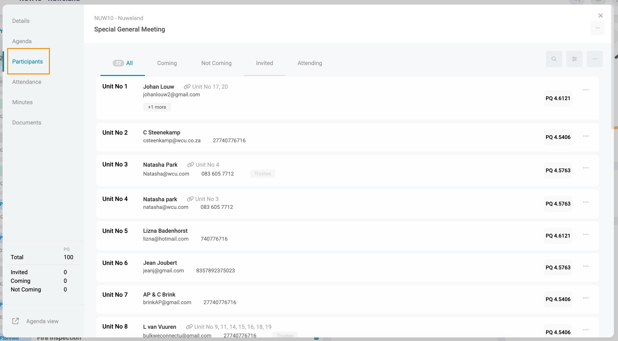Screen dimensions: 618x341
Task: Open the participants list more-options ellipsis
Action: (595, 59)
